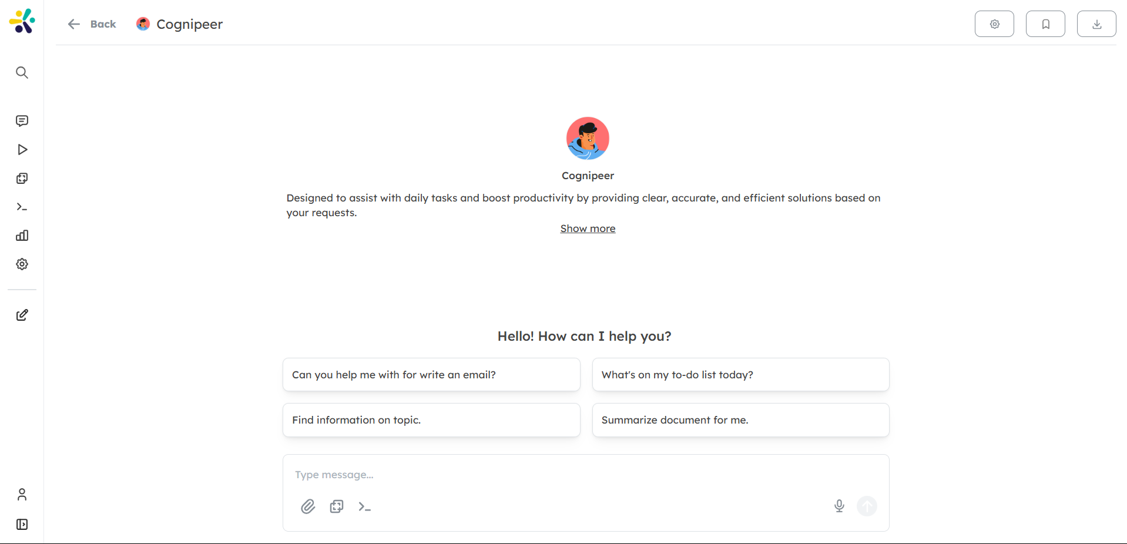Click the "What's on my to-do list today?" prompt

[740, 374]
